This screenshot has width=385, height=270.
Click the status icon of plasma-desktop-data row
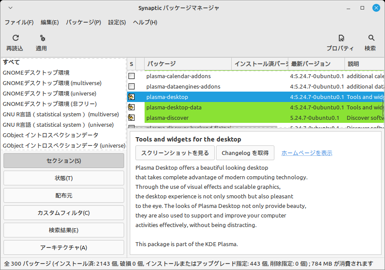point(132,107)
